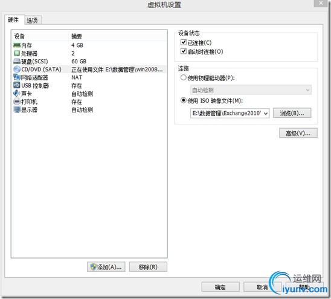331x299 pixels.
Task: Select the processor (处理器) device icon
Action: coord(17,53)
